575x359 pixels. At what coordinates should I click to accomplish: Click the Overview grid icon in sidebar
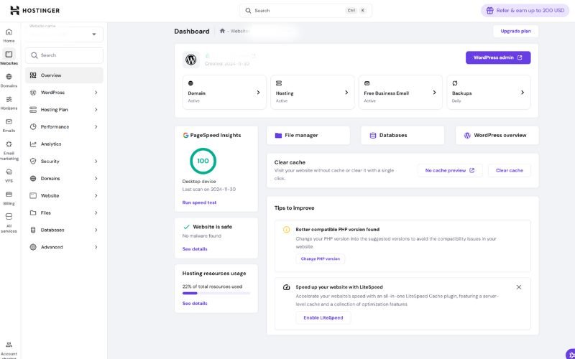pos(33,75)
